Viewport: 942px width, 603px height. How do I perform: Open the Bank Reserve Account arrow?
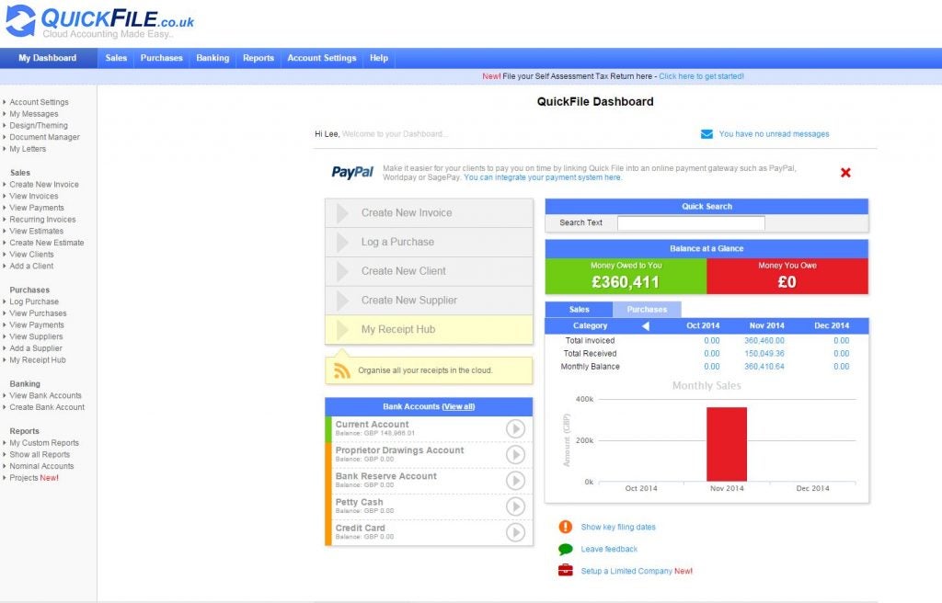(x=516, y=480)
